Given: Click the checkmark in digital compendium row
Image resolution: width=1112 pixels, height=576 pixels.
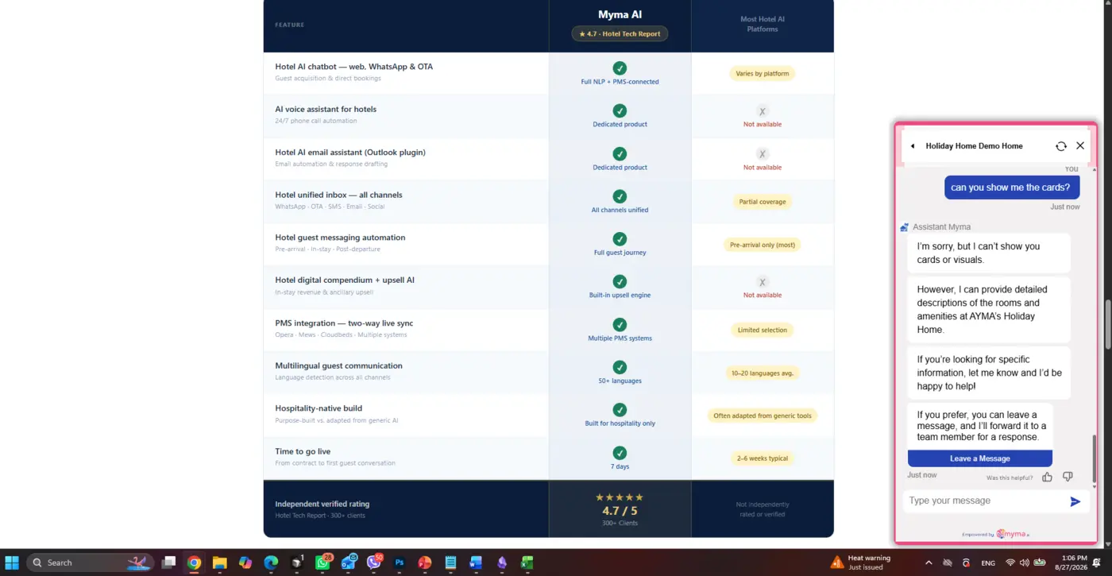Looking at the screenshot, I should point(620,282).
